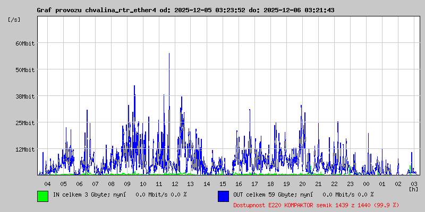The width and height of the screenshot is (425, 212).
Task: Click the [/s] unit label
Action: coord(14,19)
